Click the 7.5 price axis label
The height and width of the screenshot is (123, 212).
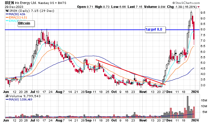(x=203, y=35)
